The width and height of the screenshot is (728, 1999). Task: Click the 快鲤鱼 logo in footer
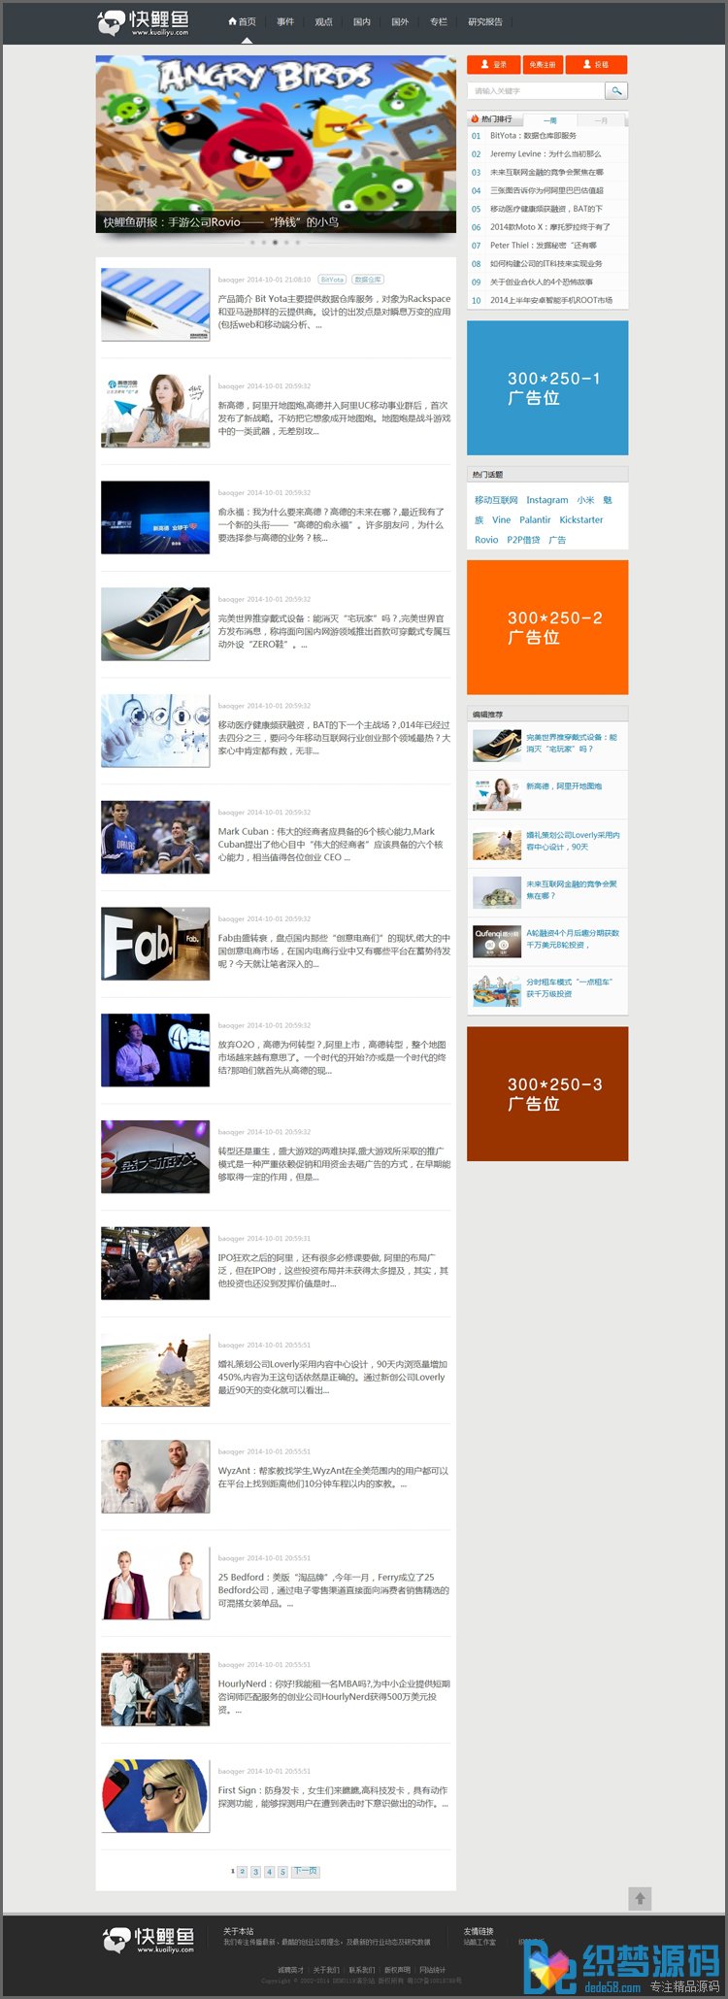(149, 1941)
